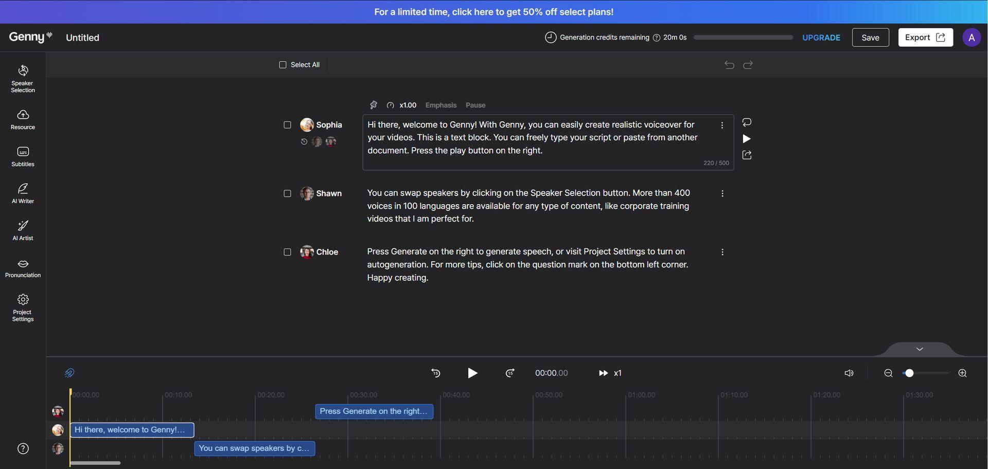
Task: Click Shawn's script text
Action: point(528,206)
